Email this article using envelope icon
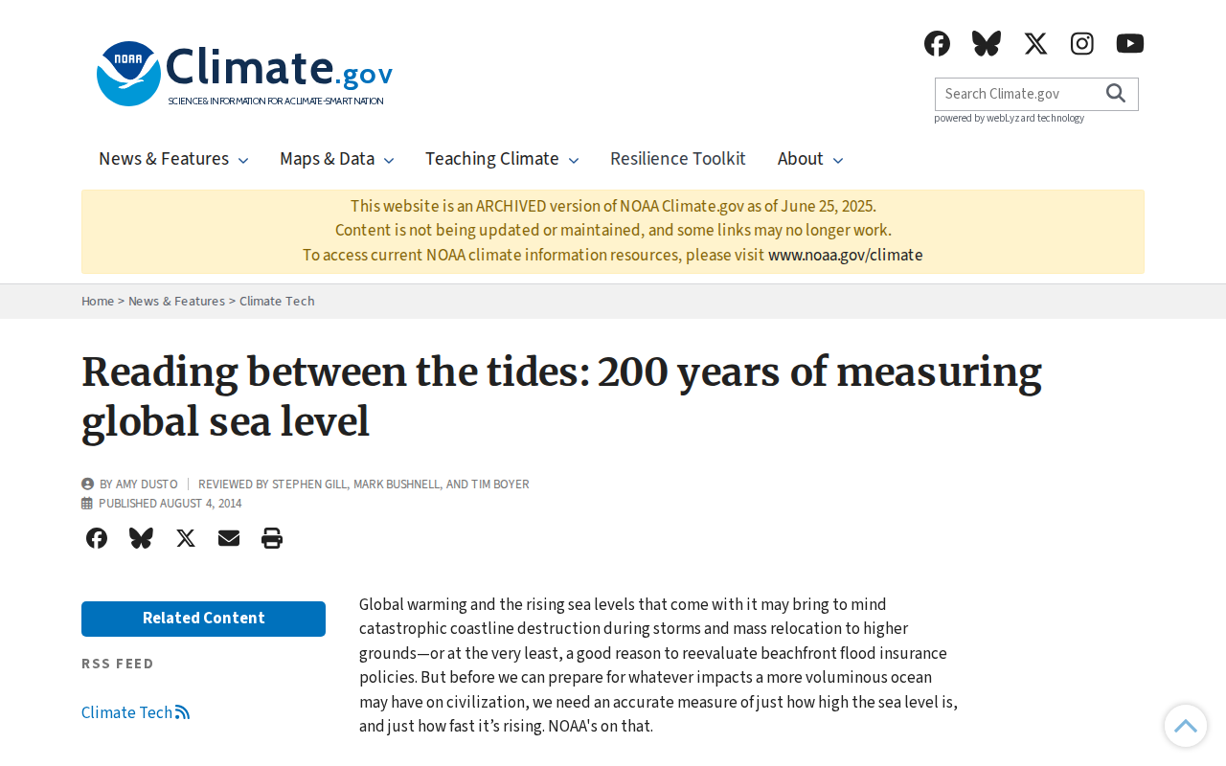Image resolution: width=1226 pixels, height=766 pixels. [x=229, y=538]
